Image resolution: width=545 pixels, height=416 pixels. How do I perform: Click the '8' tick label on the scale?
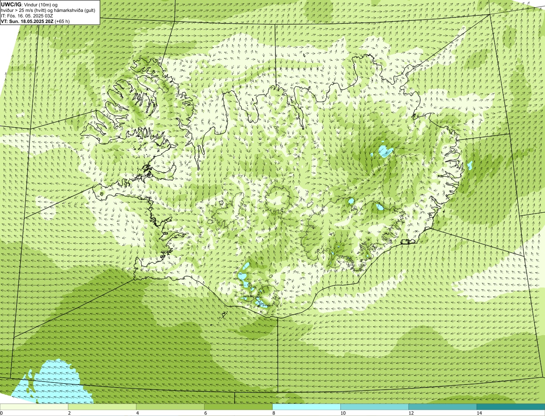pyautogui.click(x=274, y=413)
